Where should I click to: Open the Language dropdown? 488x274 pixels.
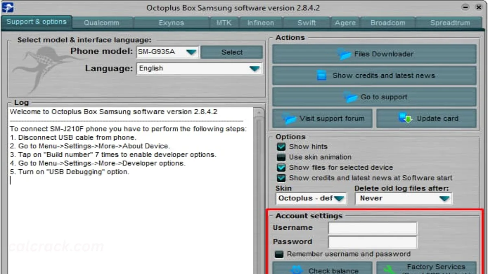pyautogui.click(x=255, y=69)
